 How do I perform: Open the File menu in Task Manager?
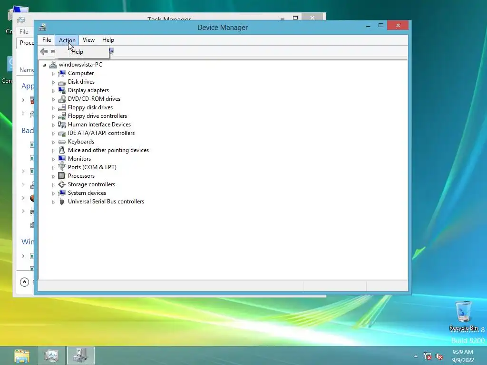pos(24,31)
